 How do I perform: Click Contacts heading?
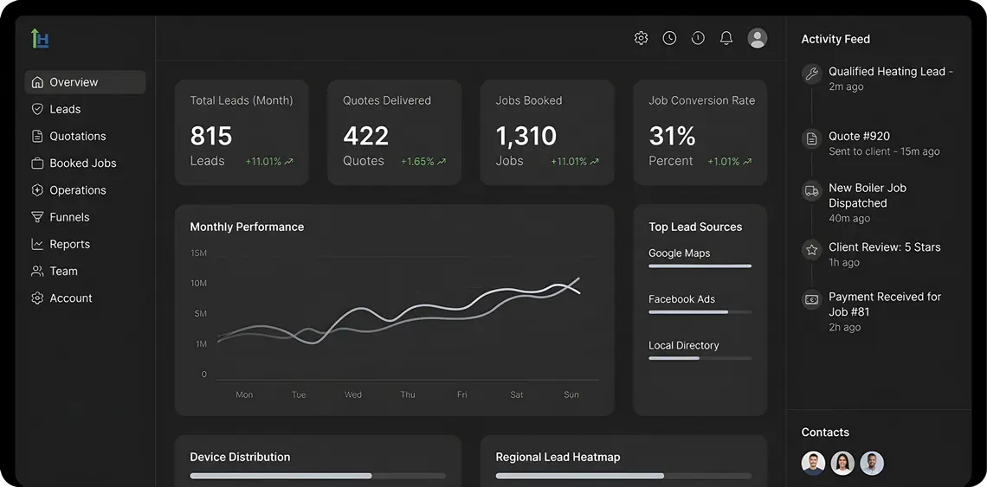pos(825,433)
